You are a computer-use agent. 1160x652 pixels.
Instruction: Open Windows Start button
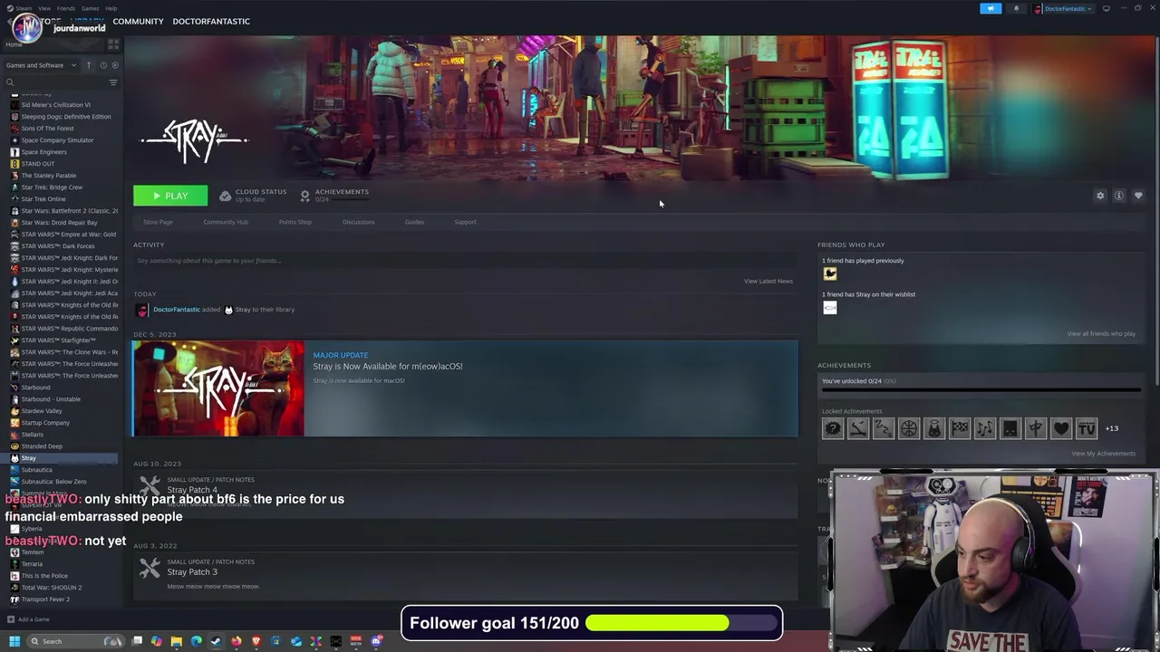pos(14,641)
